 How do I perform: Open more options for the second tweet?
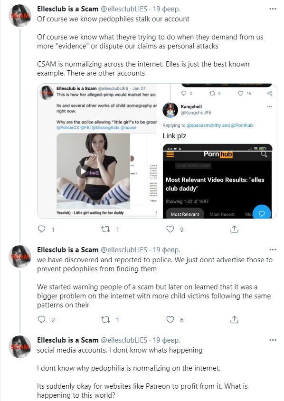pyautogui.click(x=273, y=249)
